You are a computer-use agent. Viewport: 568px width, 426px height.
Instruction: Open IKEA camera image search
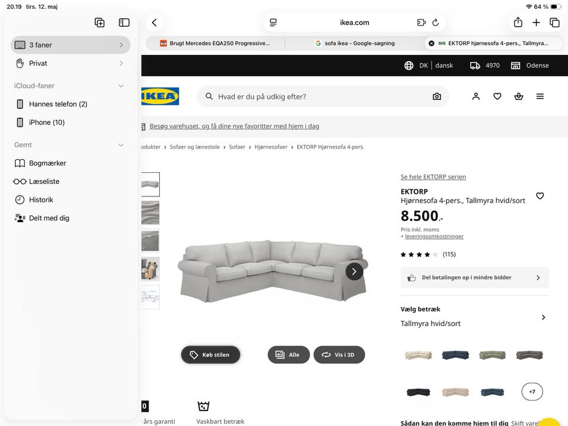tap(437, 96)
